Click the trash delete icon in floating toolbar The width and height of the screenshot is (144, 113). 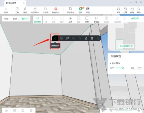pos(92,38)
